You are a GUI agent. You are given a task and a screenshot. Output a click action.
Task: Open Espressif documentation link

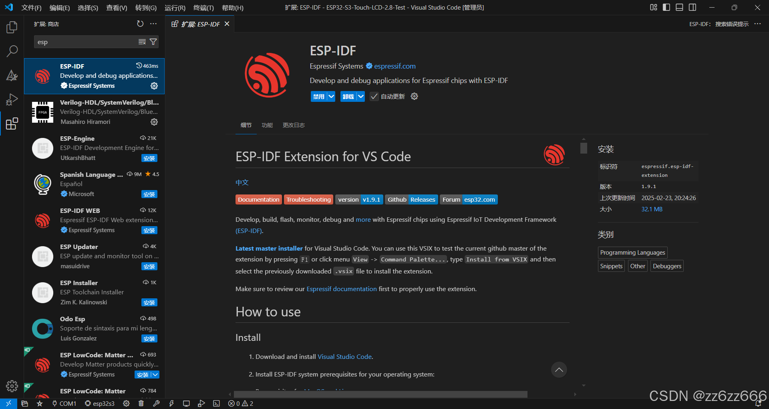coord(342,289)
